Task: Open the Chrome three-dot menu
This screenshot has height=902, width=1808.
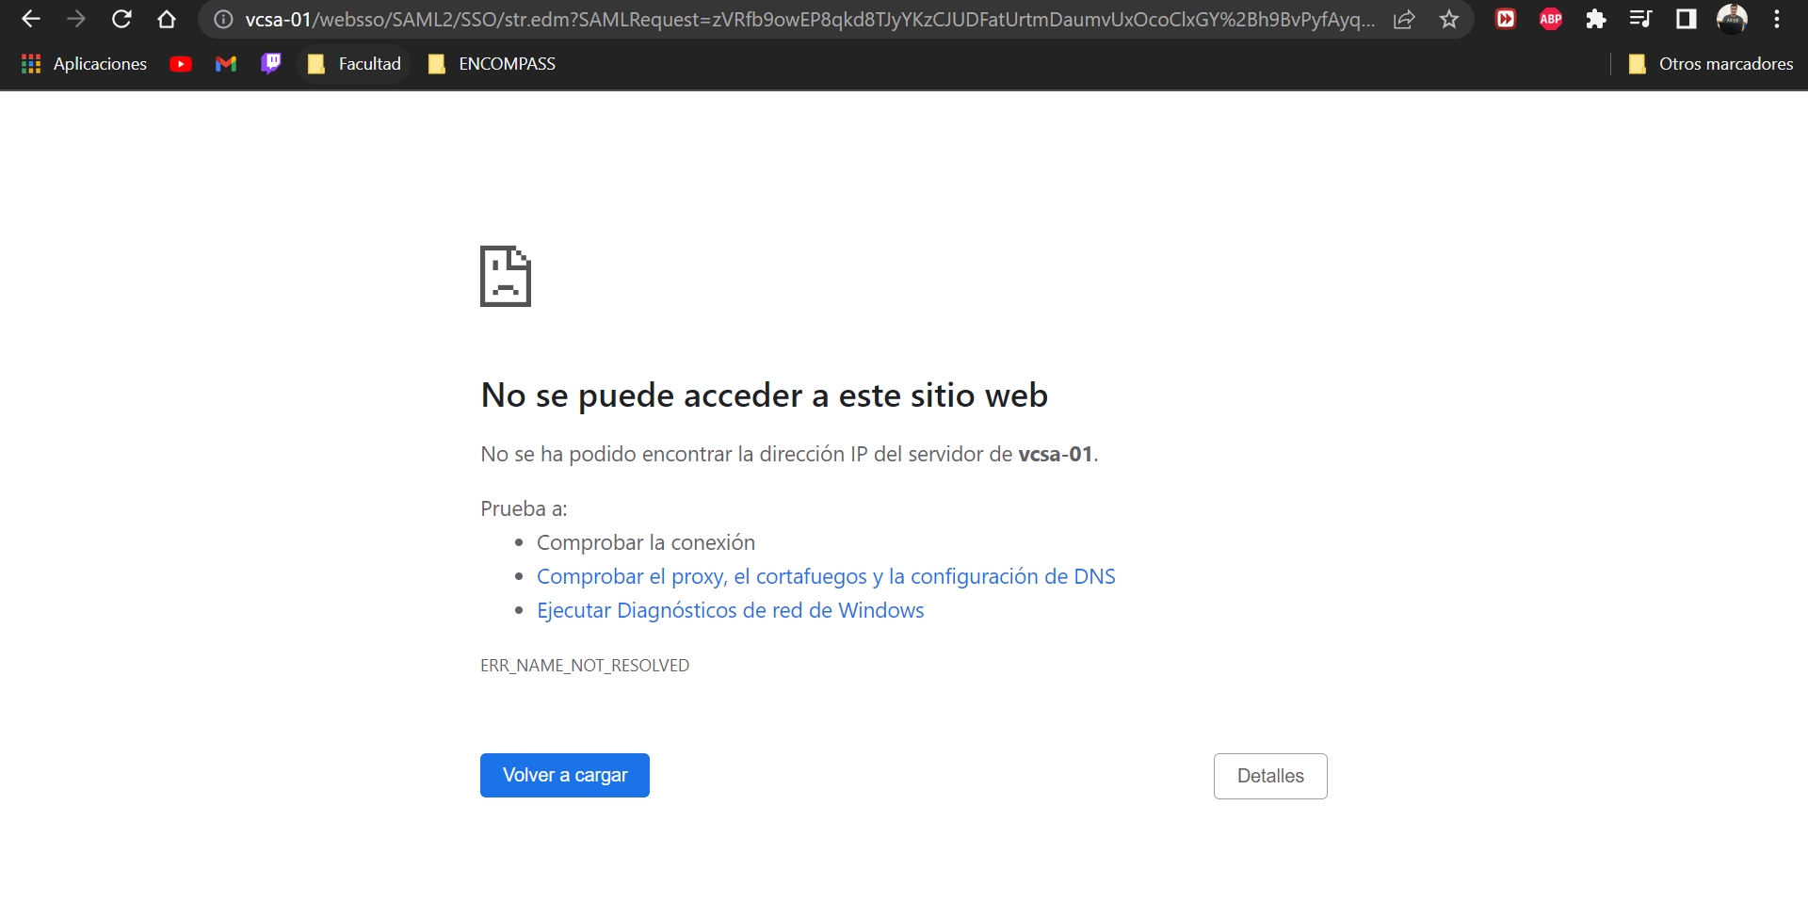Action: pos(1777,19)
